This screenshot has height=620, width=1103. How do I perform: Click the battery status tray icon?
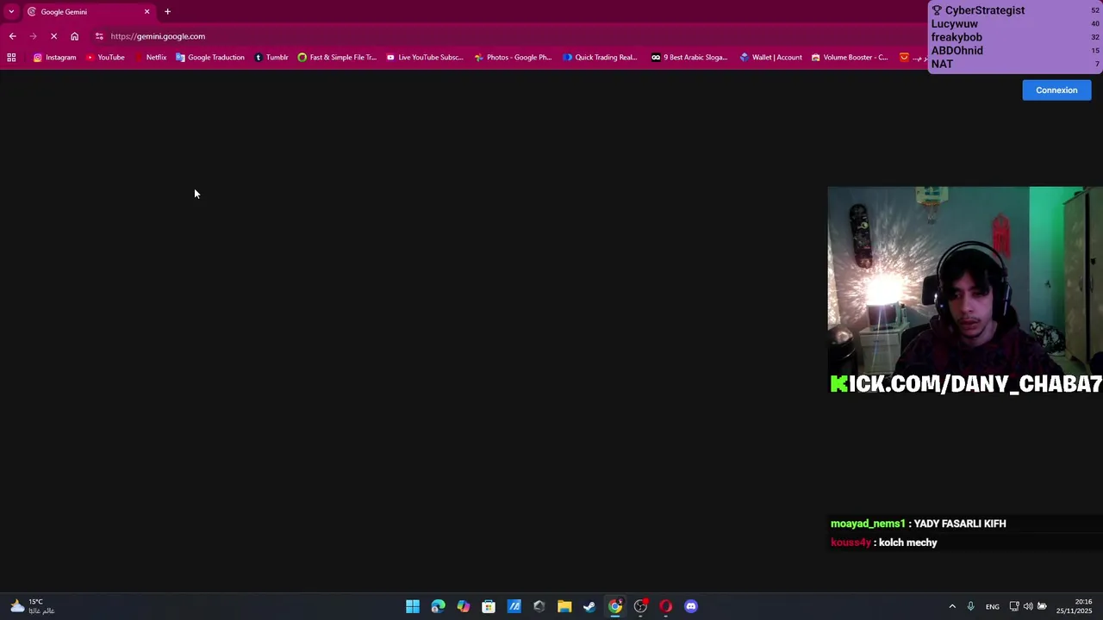tap(1042, 606)
